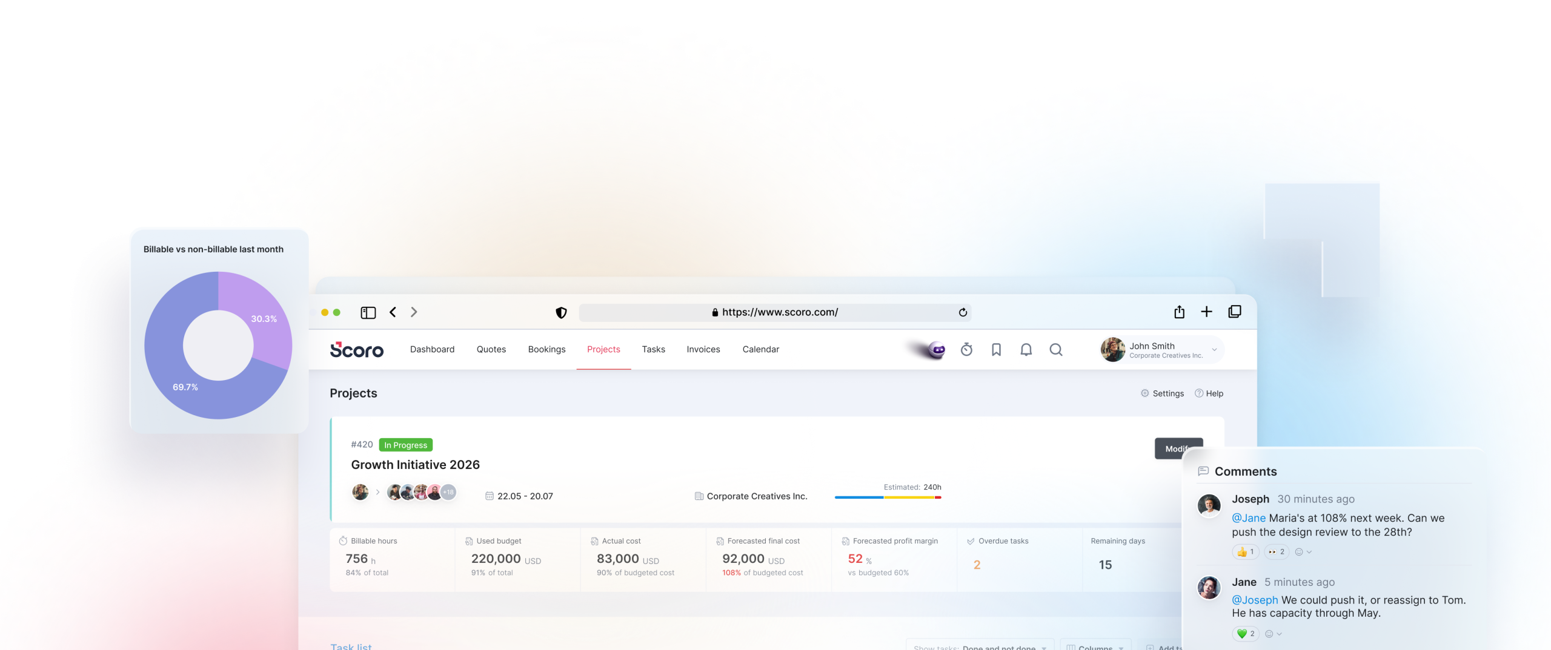
Task: Switch to the Invoices tab
Action: tap(703, 349)
